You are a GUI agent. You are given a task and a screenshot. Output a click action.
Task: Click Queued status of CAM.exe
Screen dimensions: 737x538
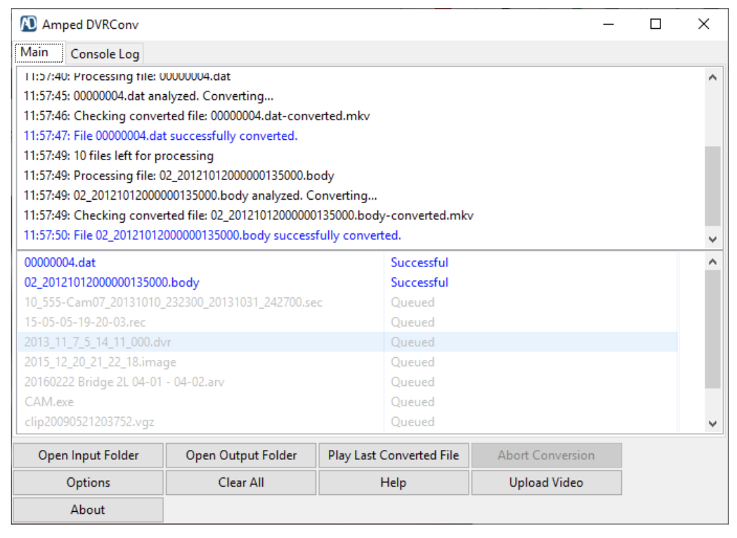point(412,402)
